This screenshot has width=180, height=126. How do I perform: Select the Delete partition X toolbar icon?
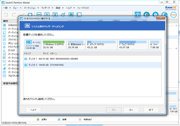47,14
